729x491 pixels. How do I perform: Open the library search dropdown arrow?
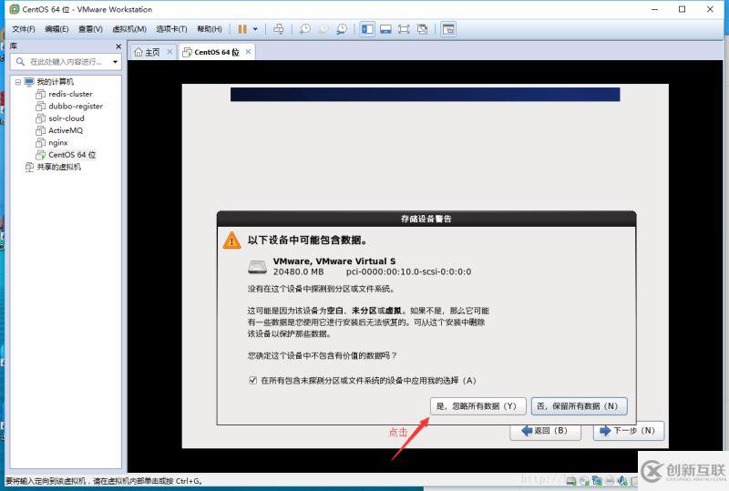point(115,62)
